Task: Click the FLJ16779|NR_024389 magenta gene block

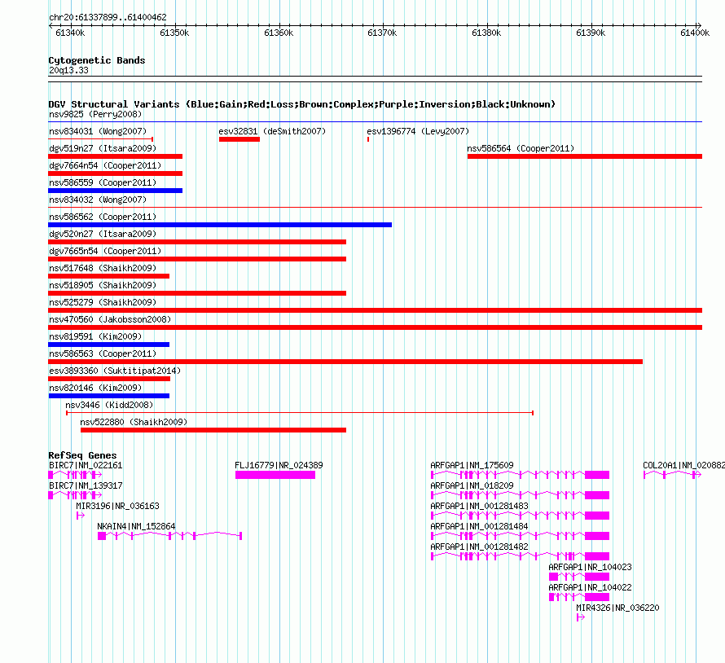Action: 275,475
